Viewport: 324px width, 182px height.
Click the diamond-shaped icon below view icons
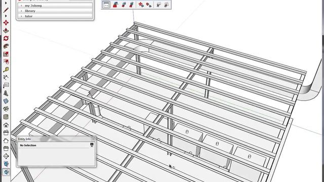click(6, 156)
